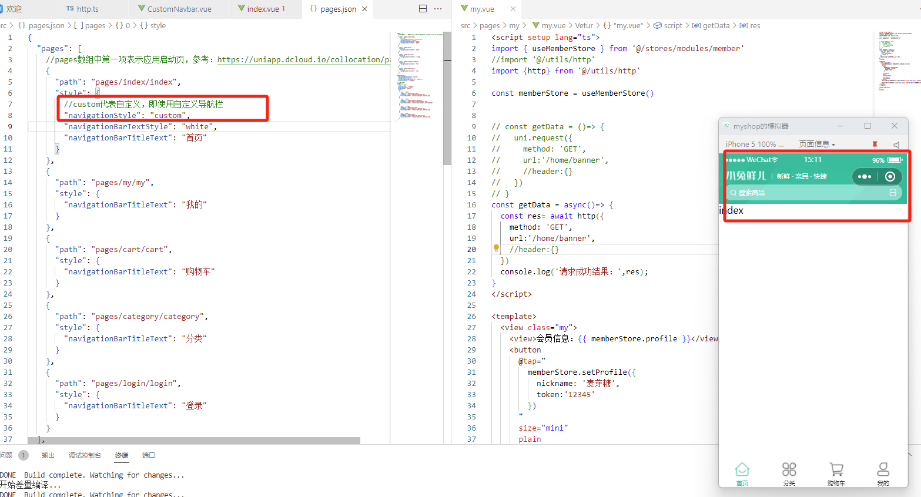Click the style breadcrumb in pages.json
Viewport: 921px width, 497px height.
pyautogui.click(x=153, y=25)
